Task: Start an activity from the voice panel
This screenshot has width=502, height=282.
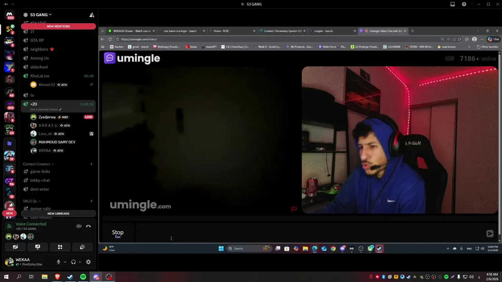Action: 60,247
